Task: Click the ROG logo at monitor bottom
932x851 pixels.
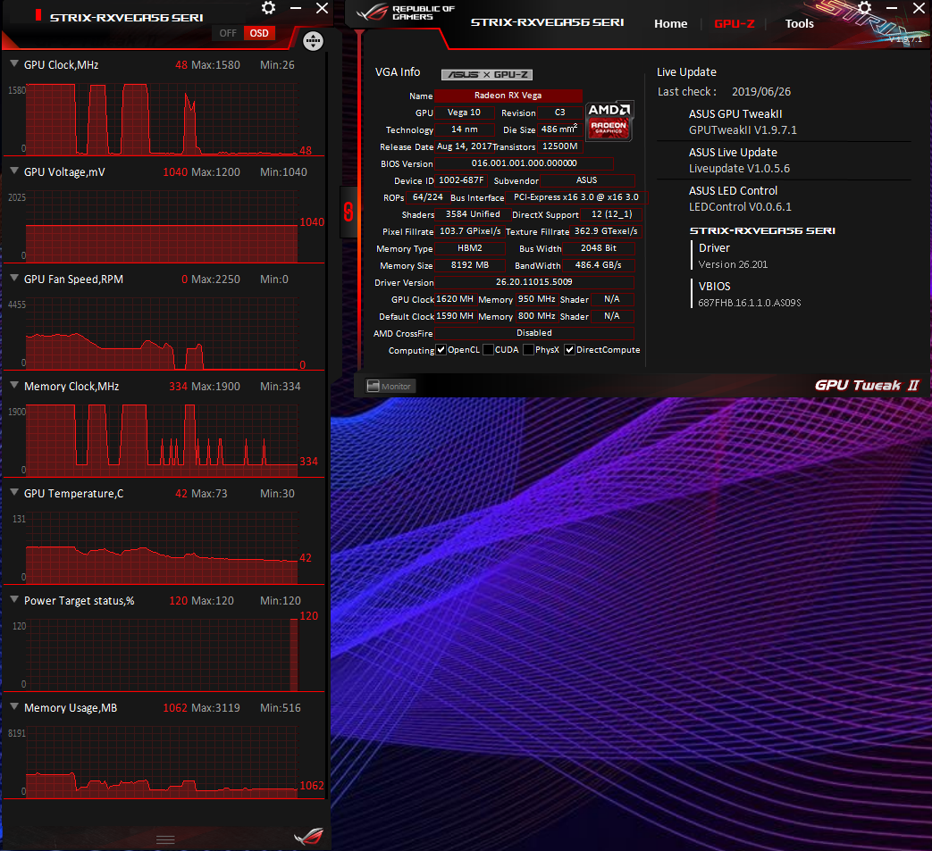Action: [x=309, y=836]
